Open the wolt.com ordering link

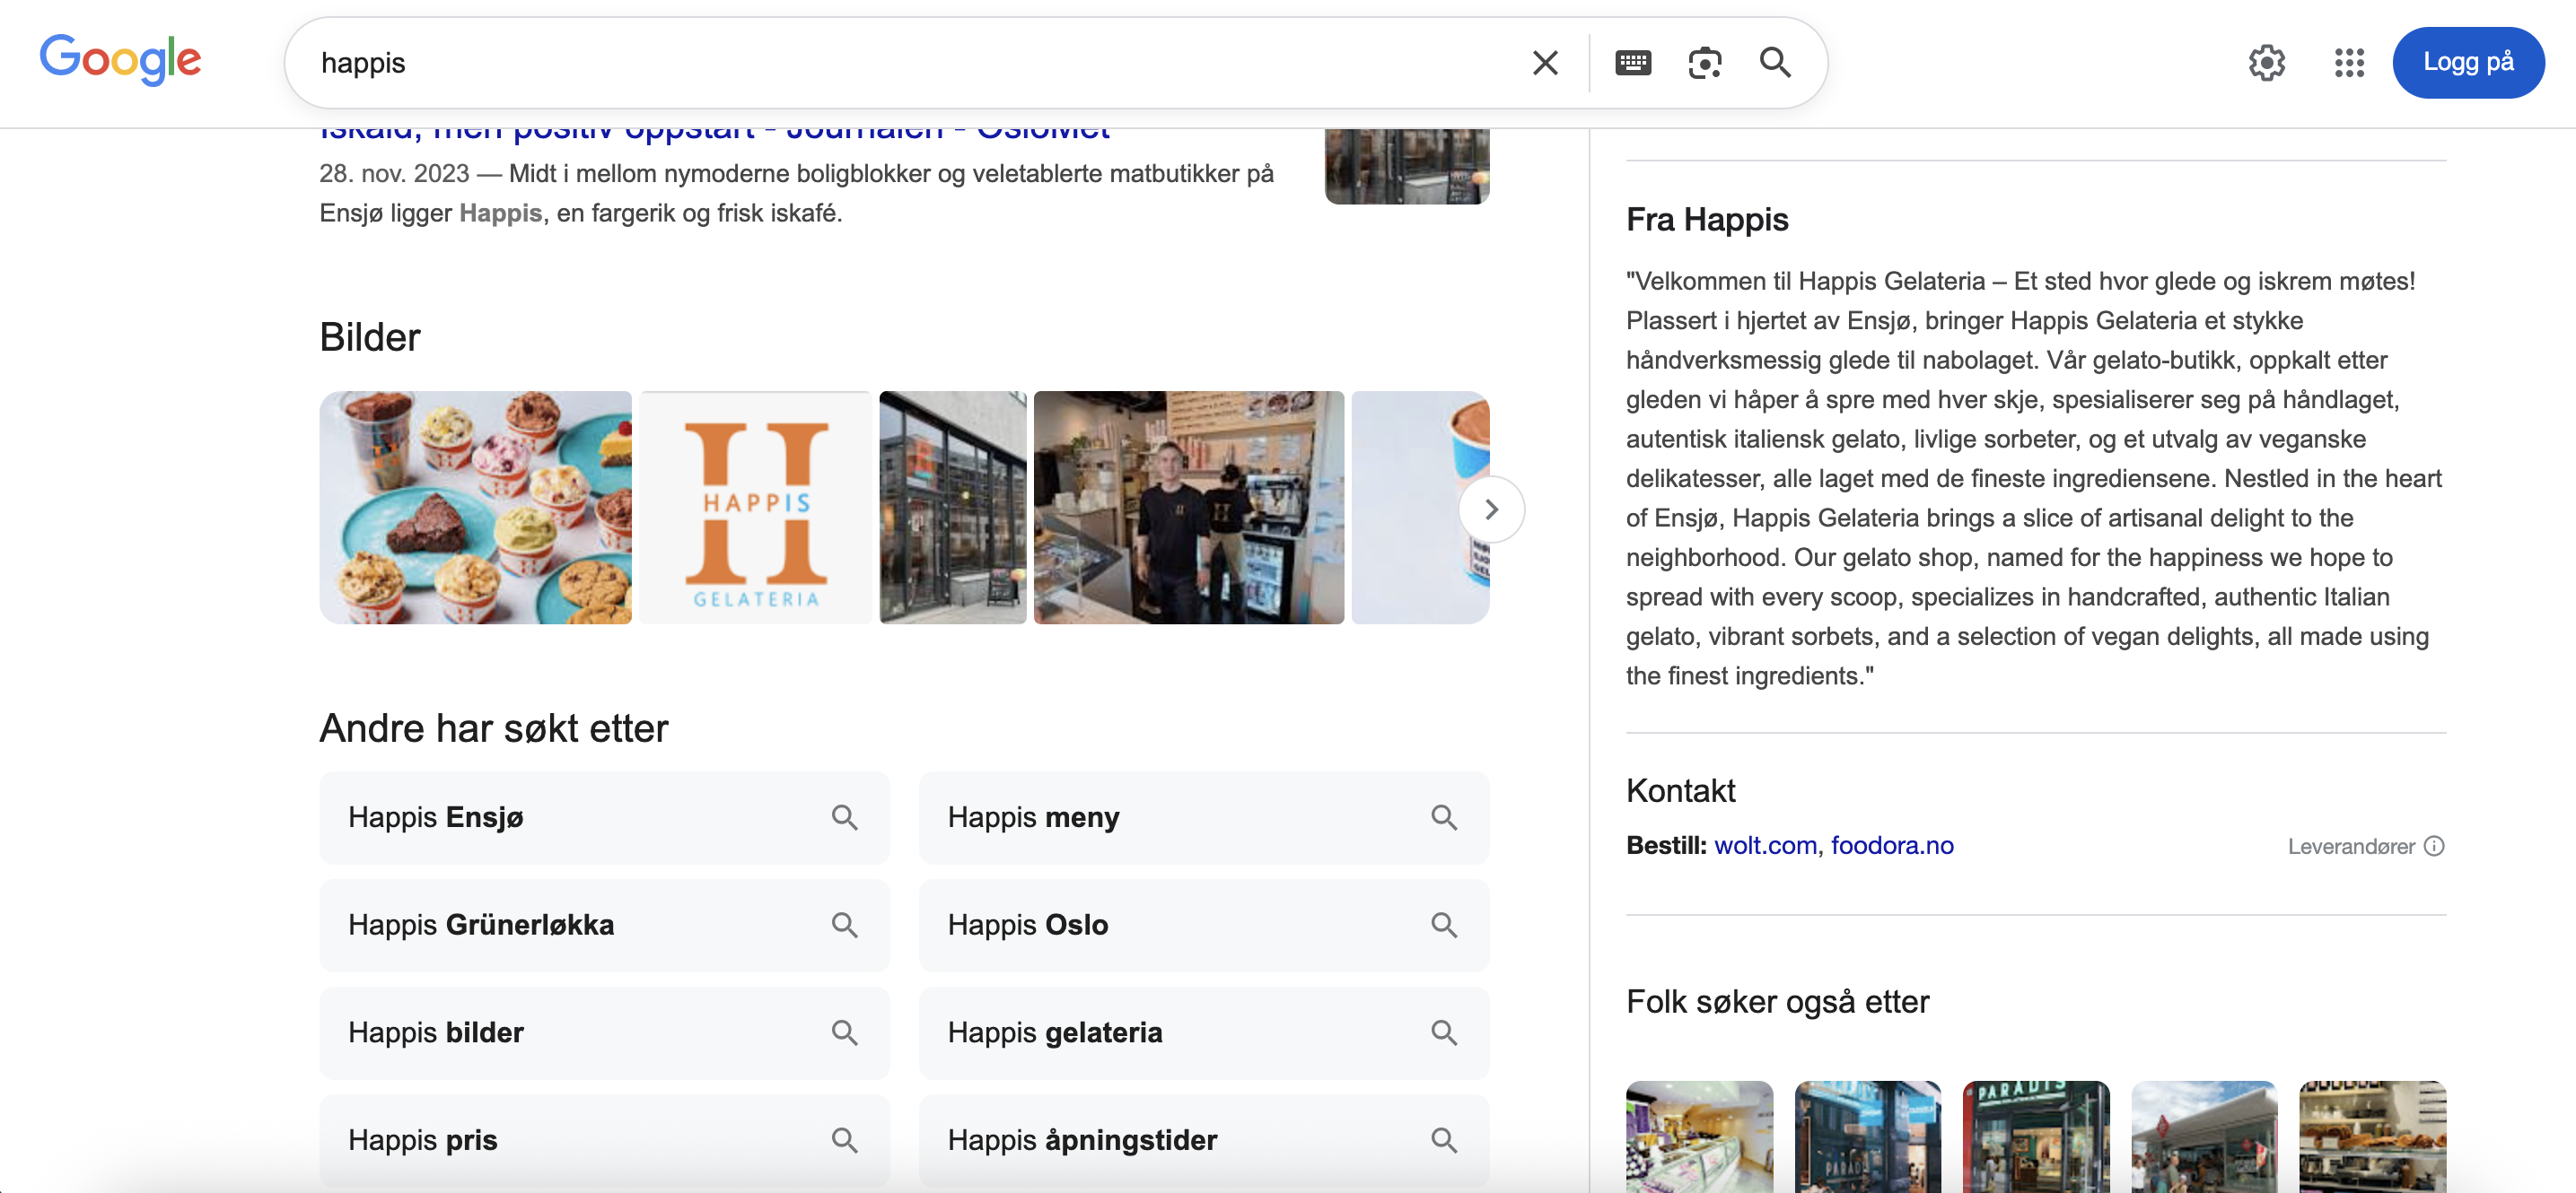[1766, 844]
